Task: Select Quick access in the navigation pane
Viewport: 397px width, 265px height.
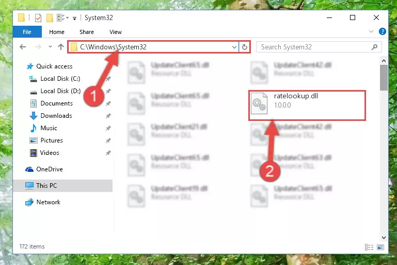Action: [x=50, y=66]
